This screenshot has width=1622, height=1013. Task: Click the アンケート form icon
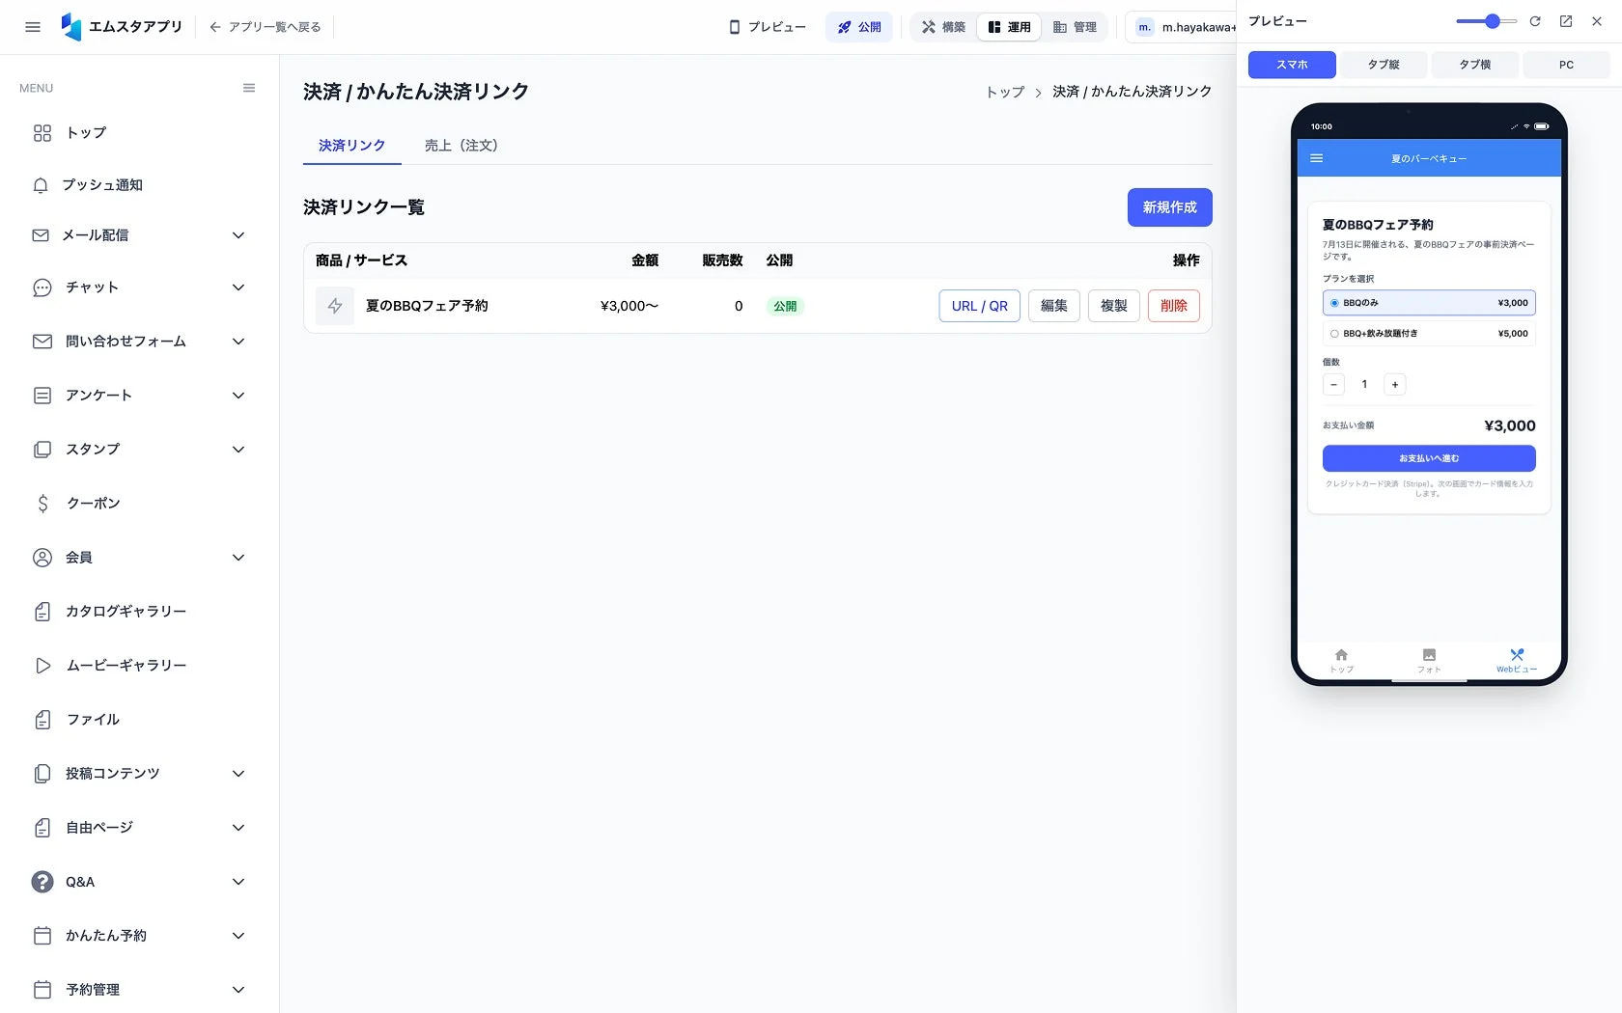click(42, 396)
